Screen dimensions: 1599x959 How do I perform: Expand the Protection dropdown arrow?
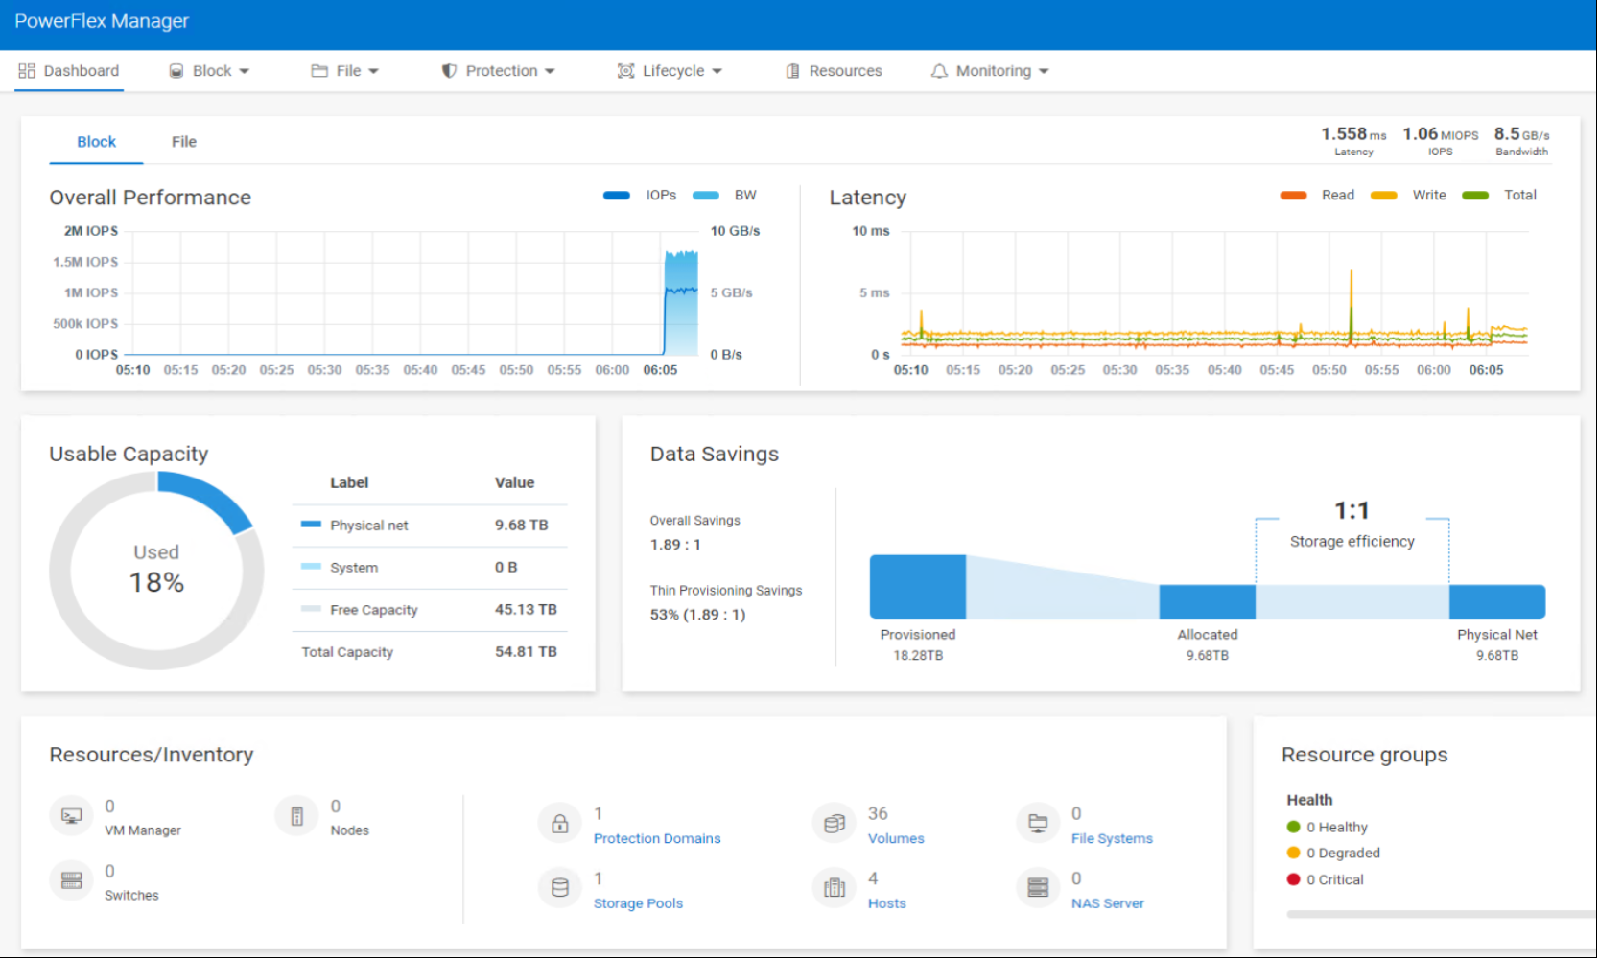[x=550, y=72]
